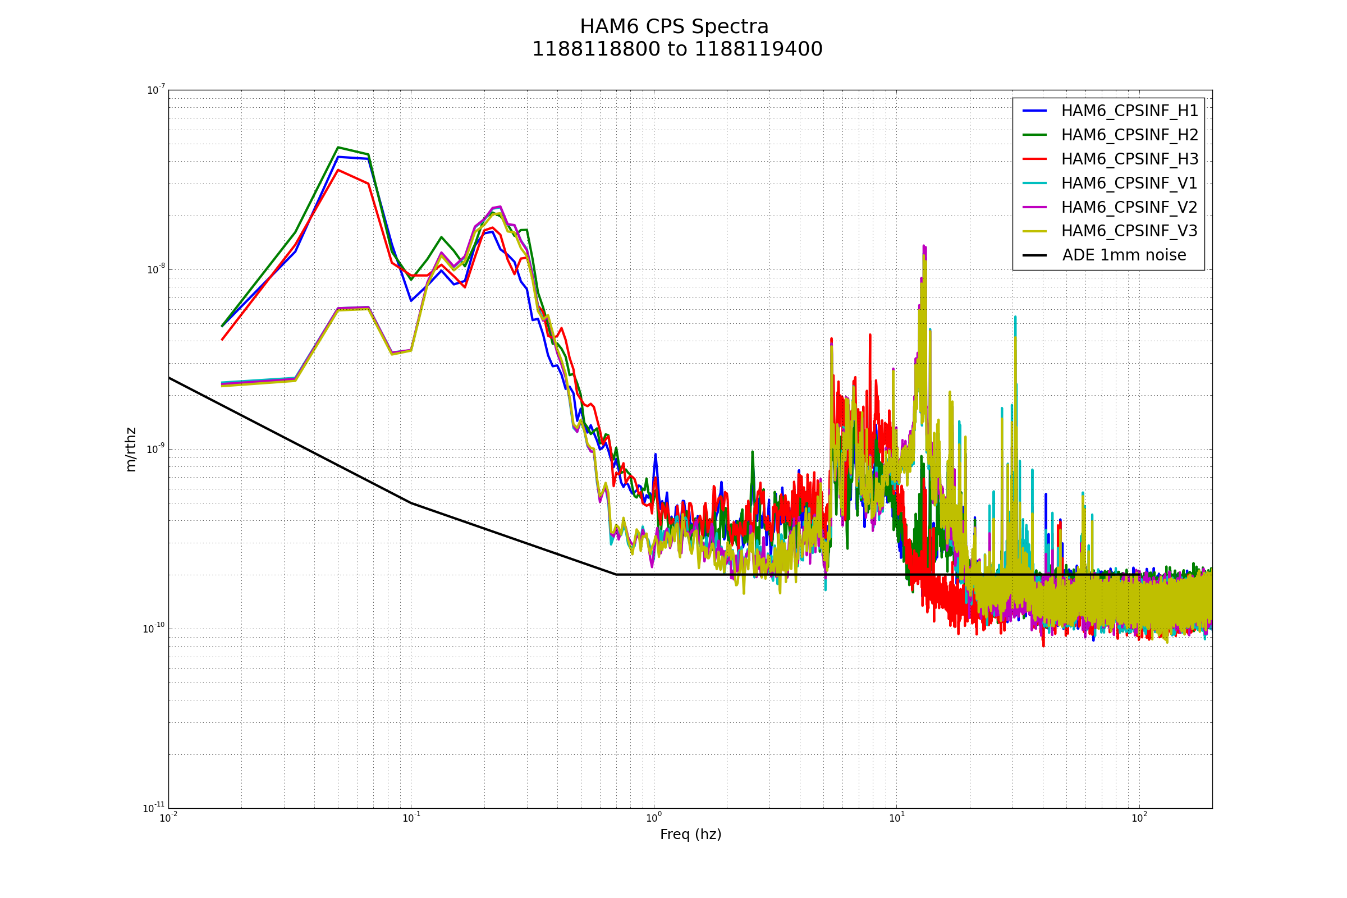Click the 10^-2 x-axis tick label
Image resolution: width=1347 pixels, height=898 pixels.
pyautogui.click(x=168, y=818)
